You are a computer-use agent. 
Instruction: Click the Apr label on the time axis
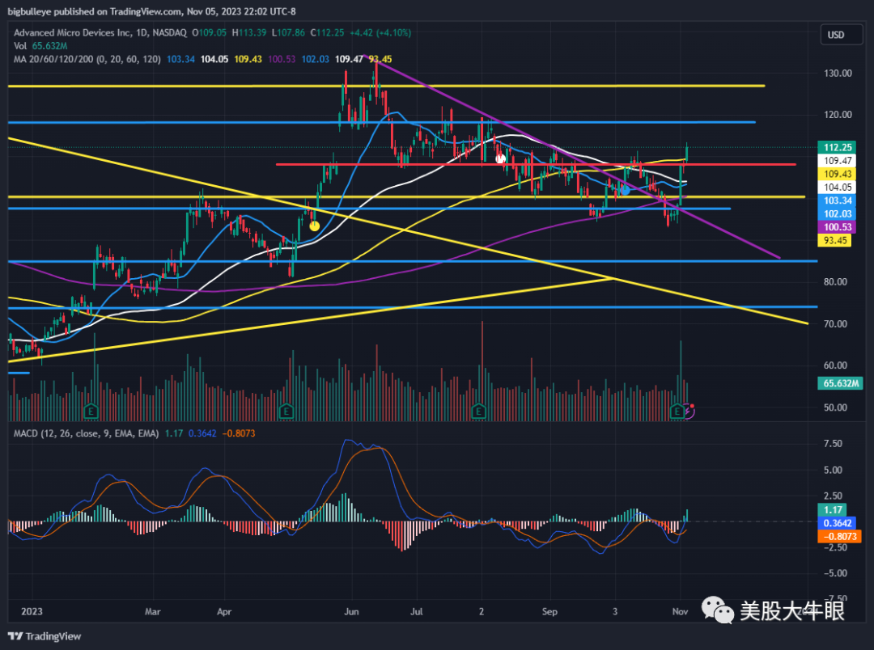(224, 611)
